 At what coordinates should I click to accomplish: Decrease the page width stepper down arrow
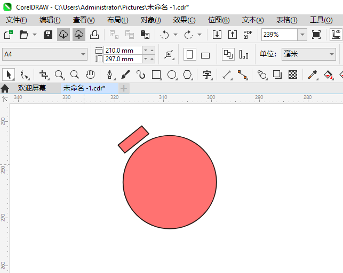tap(146, 51)
